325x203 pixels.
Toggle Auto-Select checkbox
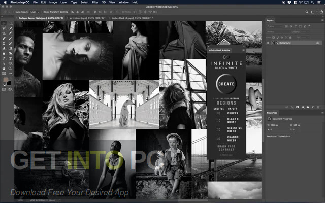click(15, 12)
